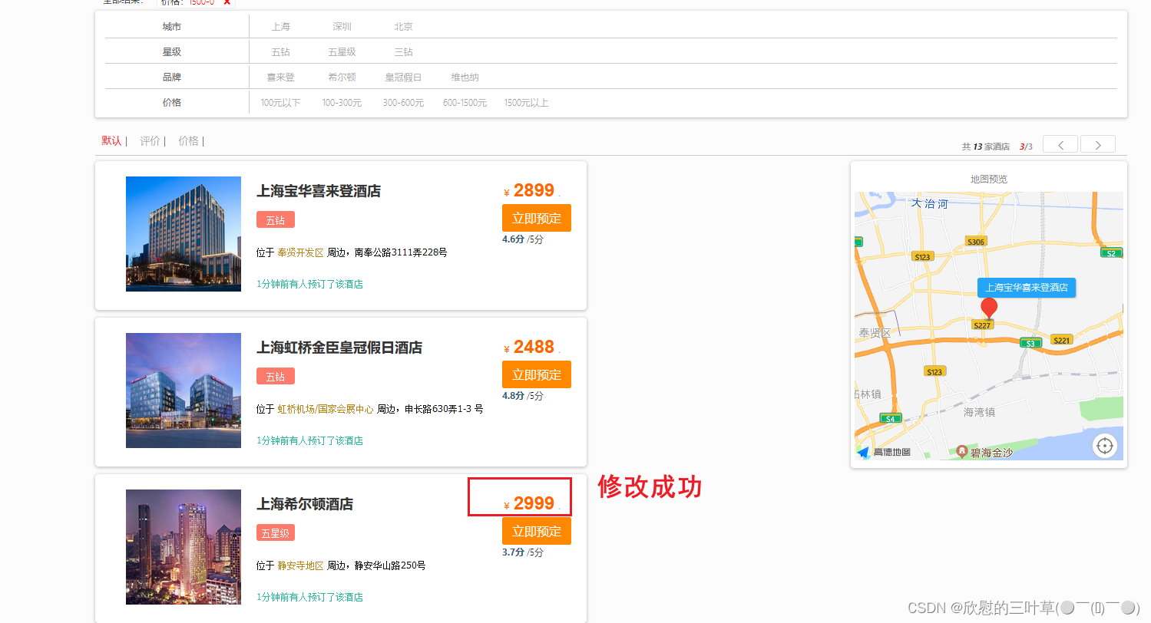Click the ¥2488 price

tap(530, 348)
